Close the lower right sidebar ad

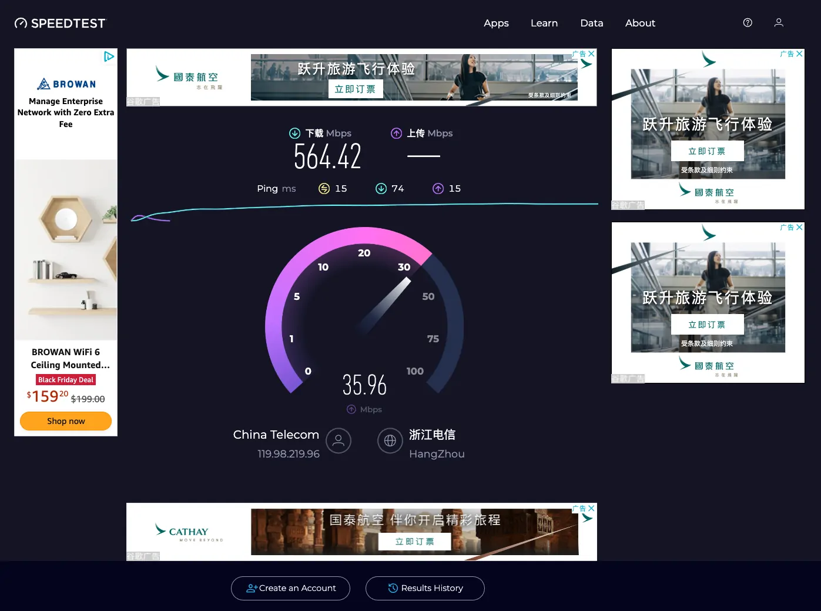(x=799, y=227)
